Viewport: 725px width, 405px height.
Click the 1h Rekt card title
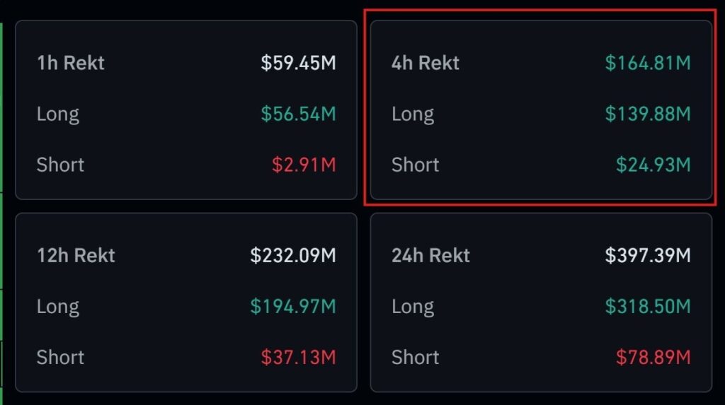[x=71, y=63]
